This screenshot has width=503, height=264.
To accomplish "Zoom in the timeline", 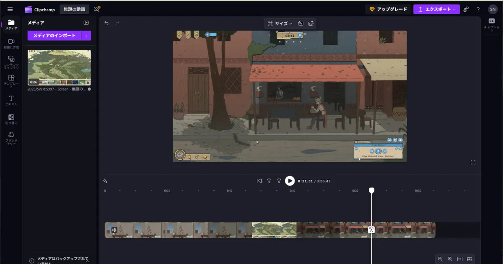I will [450, 259].
